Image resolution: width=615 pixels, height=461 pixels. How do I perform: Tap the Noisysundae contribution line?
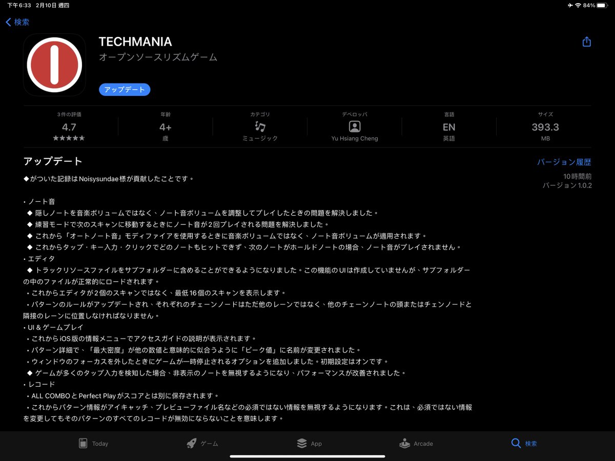109,179
